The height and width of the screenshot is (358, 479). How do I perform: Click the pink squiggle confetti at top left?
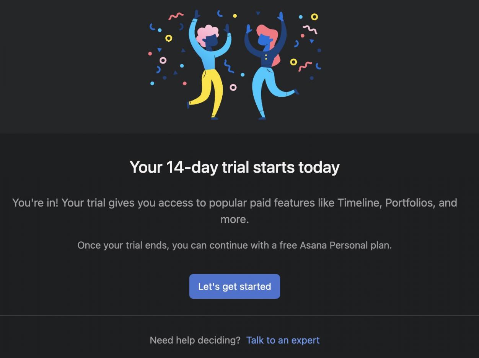[176, 16]
